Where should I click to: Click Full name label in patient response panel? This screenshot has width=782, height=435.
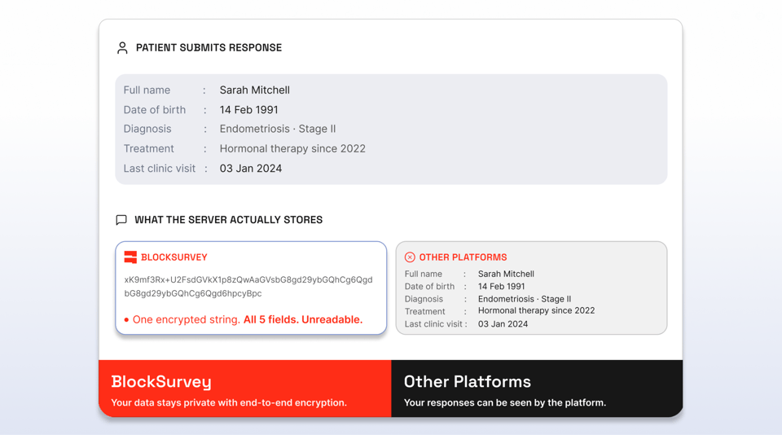147,90
